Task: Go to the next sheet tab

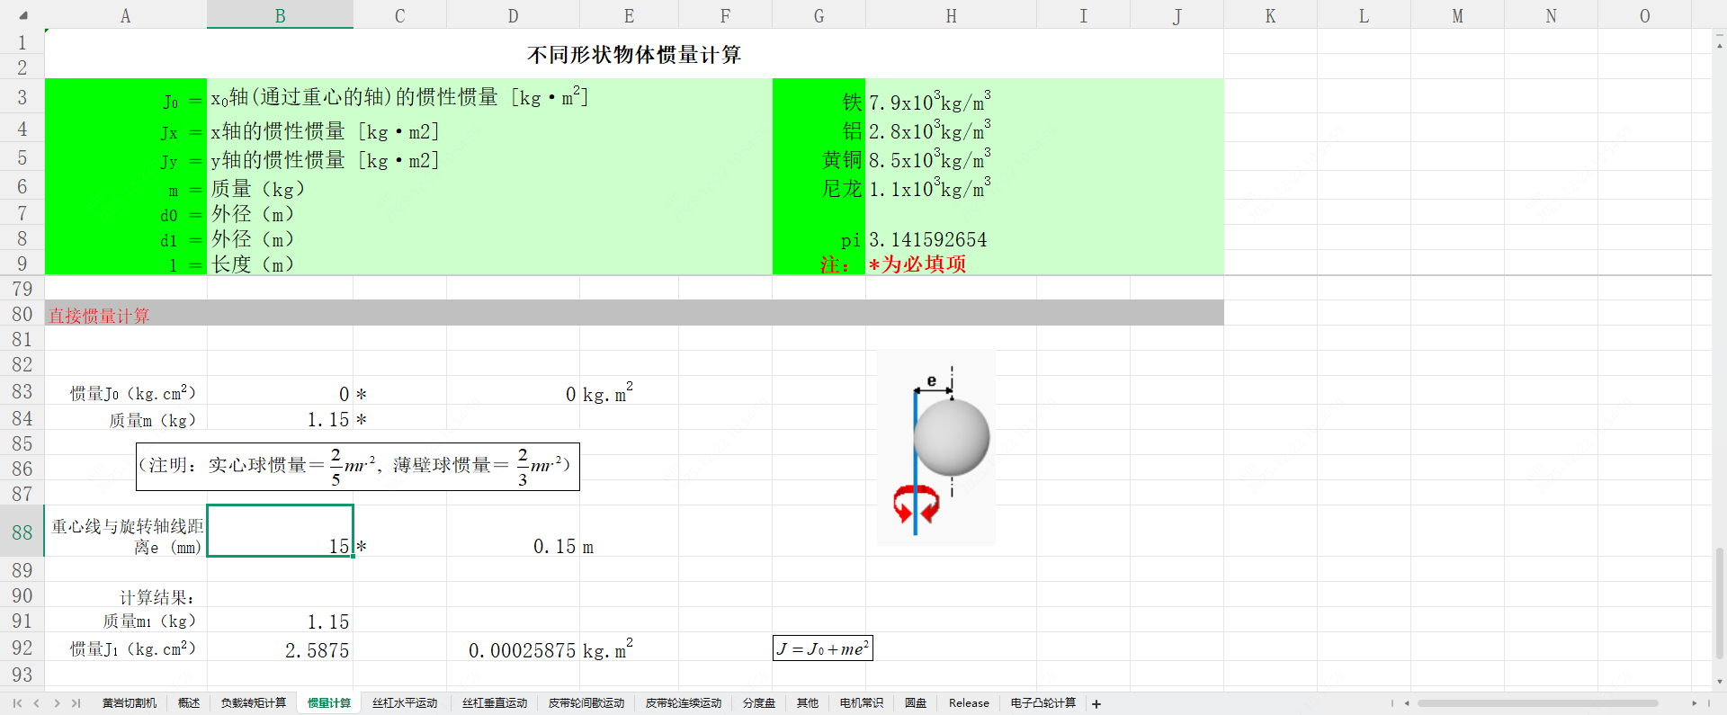Action: (x=57, y=703)
